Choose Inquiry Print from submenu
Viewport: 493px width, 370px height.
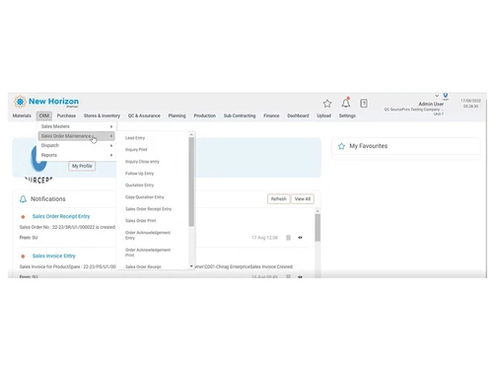click(x=136, y=150)
